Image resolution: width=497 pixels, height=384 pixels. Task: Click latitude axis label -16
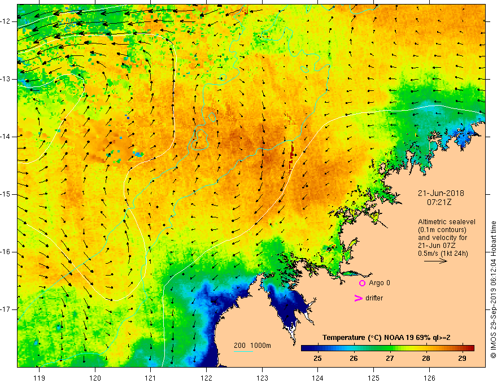coord(6,252)
